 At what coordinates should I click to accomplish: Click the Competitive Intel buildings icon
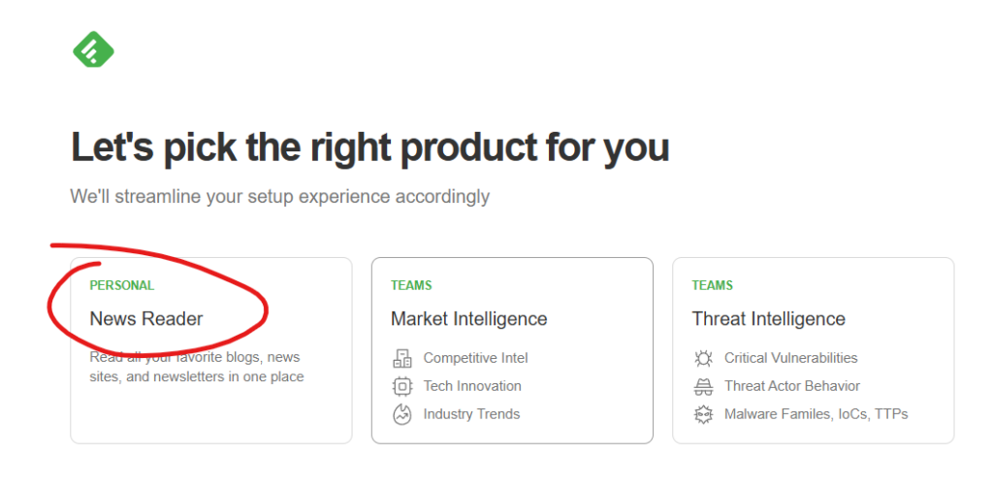[402, 358]
